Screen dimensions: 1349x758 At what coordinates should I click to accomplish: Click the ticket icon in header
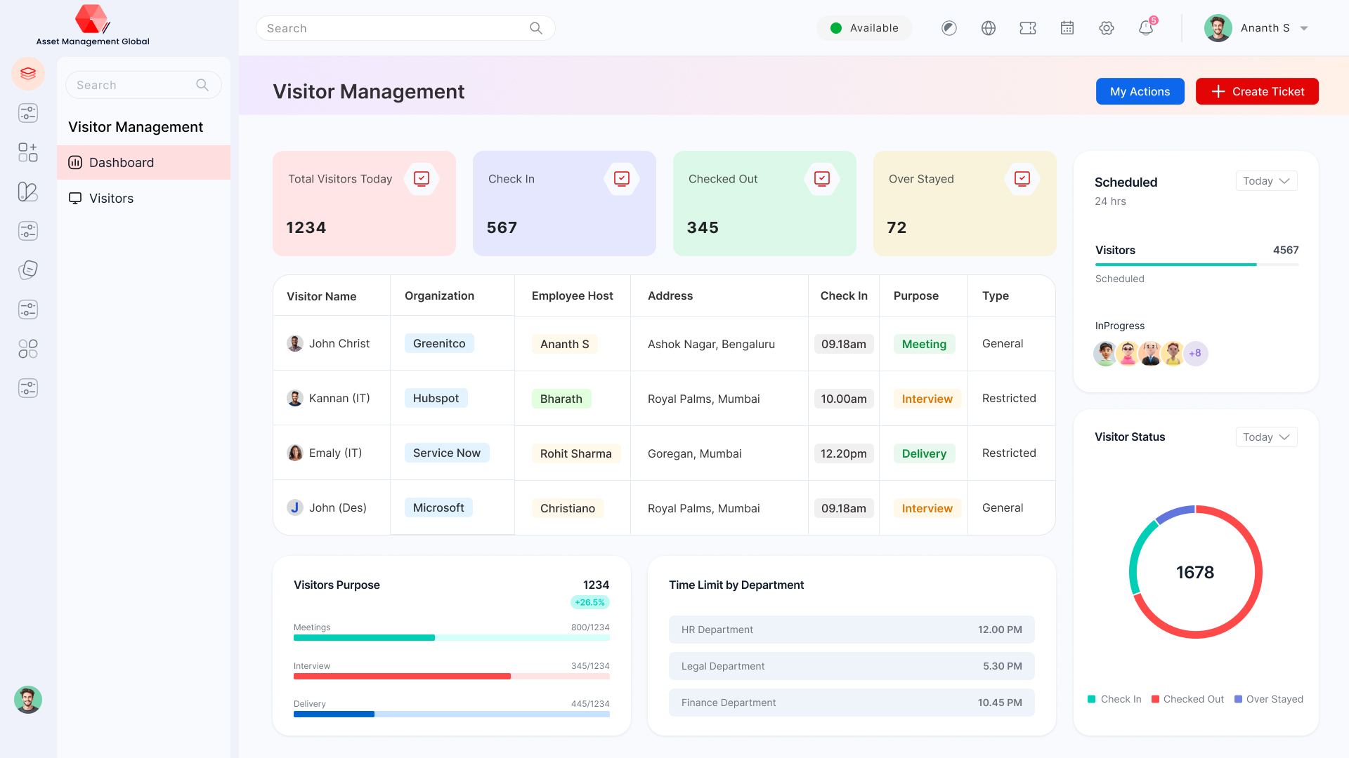pyautogui.click(x=1027, y=28)
